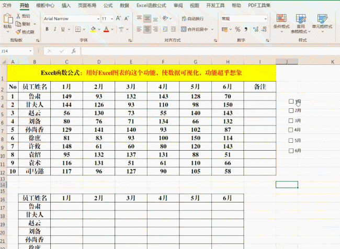This screenshot has width=340, height=249.
Task: Check the 2月 checkbox
Action: [291, 110]
